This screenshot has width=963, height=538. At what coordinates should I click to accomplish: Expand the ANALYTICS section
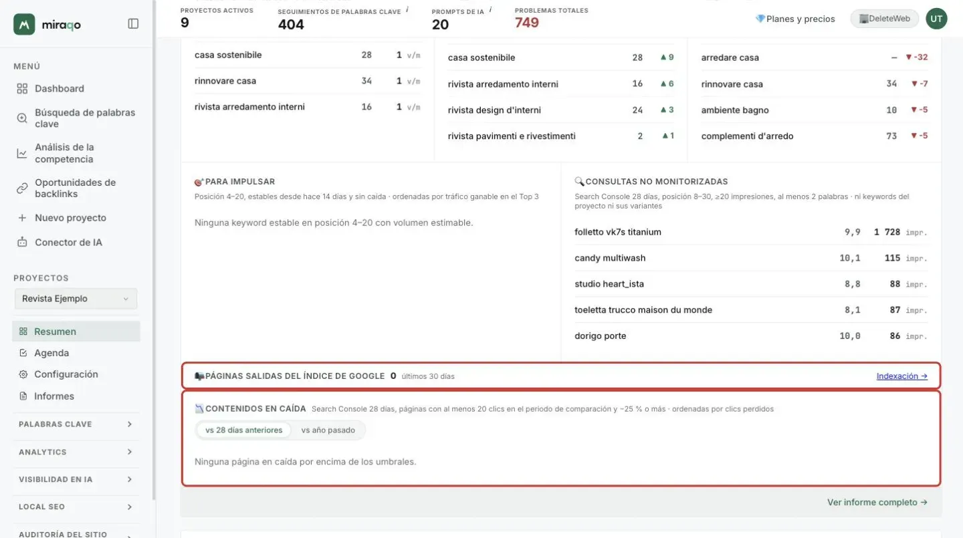coord(76,452)
